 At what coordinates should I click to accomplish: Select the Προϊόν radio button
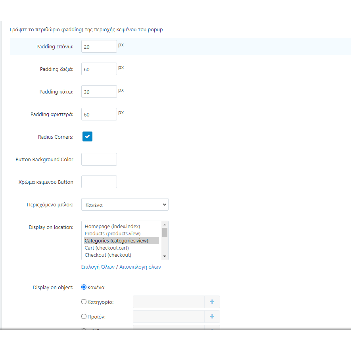[84, 317]
